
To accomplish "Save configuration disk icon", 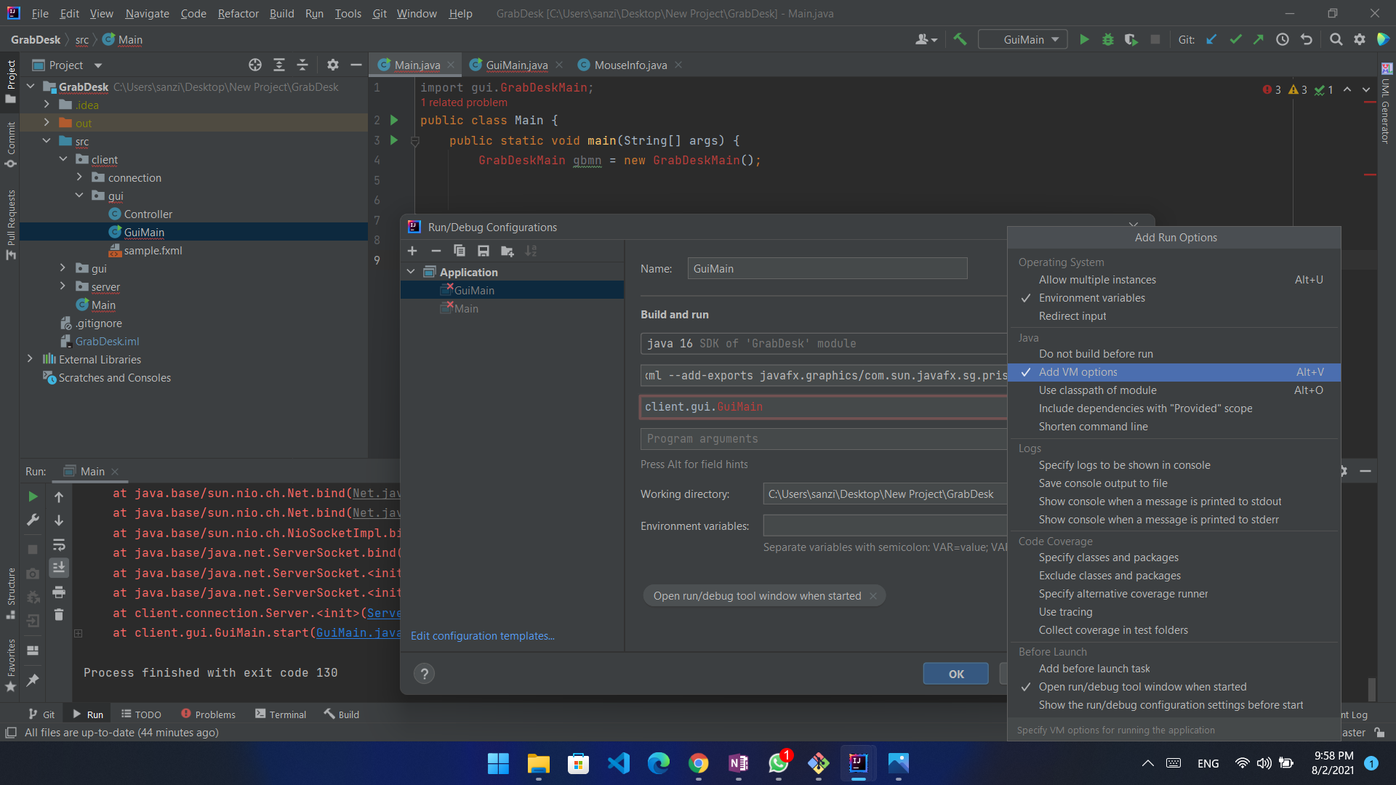I will click(484, 251).
